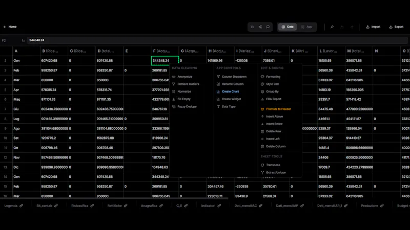Choose Insert Below
410x230 pixels.
coord(274,124)
